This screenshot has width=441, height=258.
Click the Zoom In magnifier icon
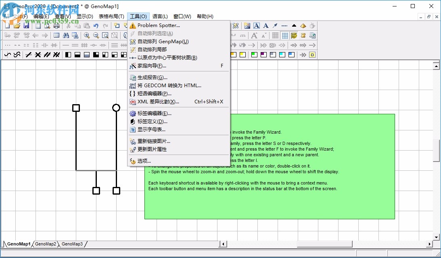[87, 35]
